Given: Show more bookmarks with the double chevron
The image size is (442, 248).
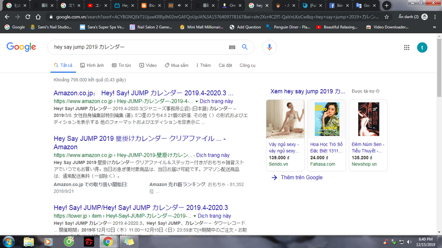Looking at the screenshot, I should (x=434, y=27).
